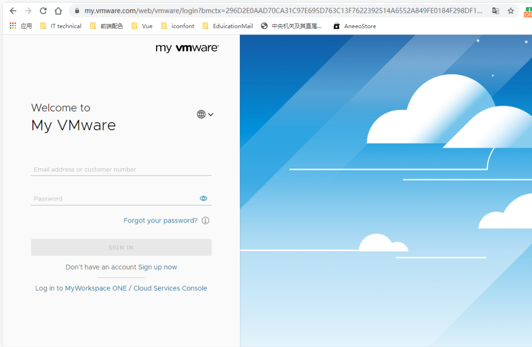Open MyWorkspace ONE login link

pos(96,288)
